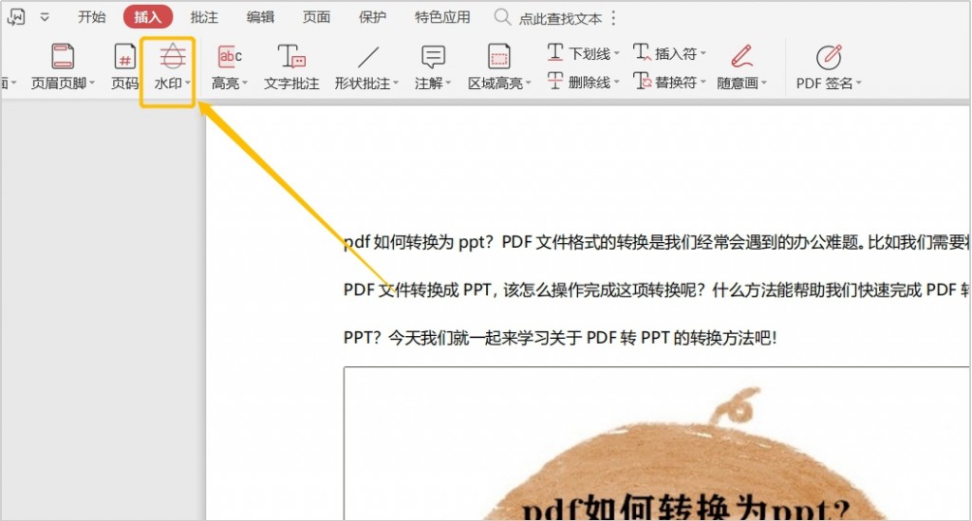Open the quick access dropdown arrow beside logo
The image size is (972, 521).
coord(45,17)
